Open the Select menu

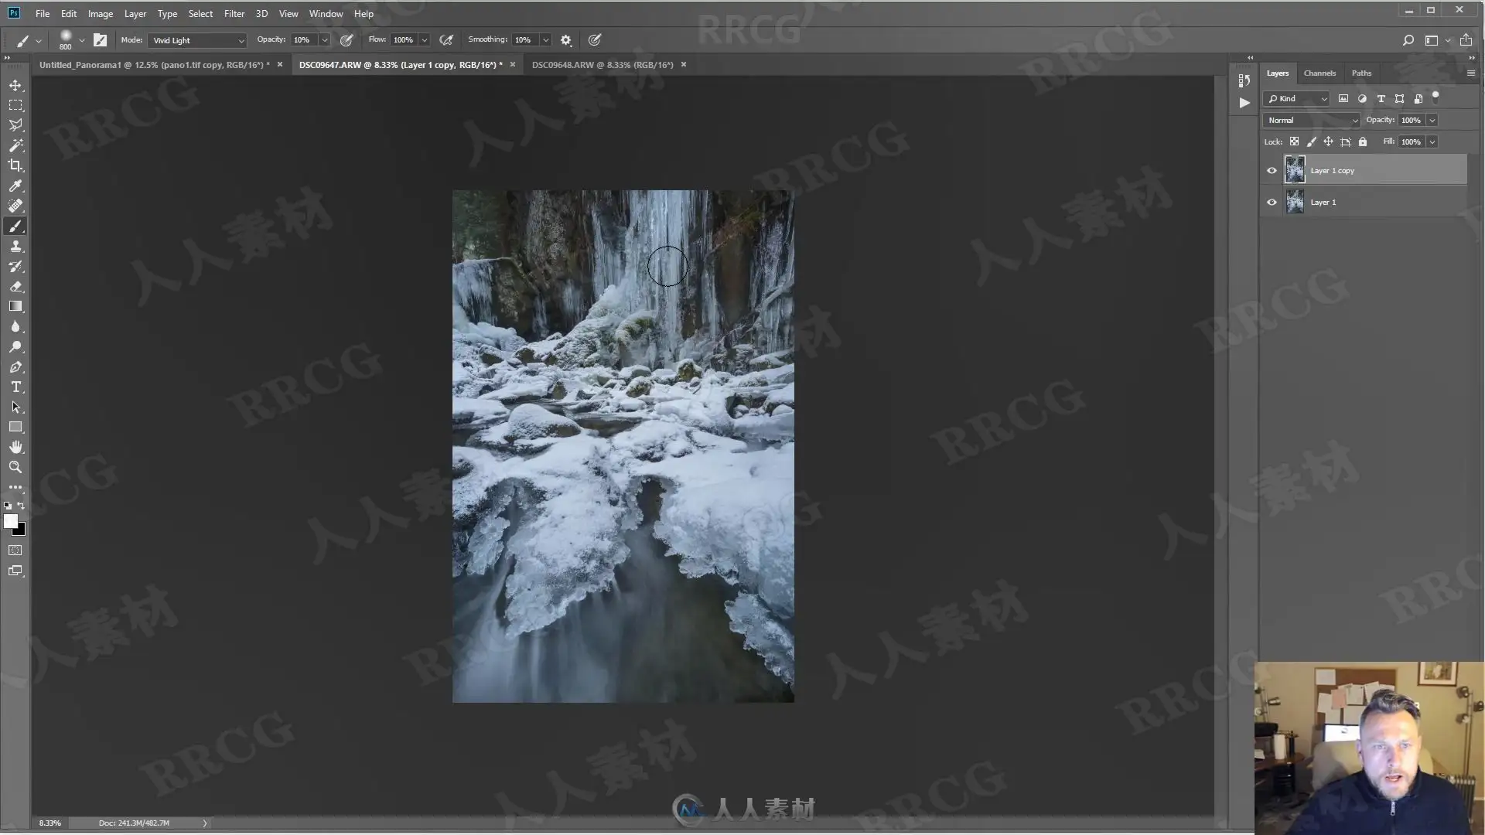pyautogui.click(x=200, y=14)
